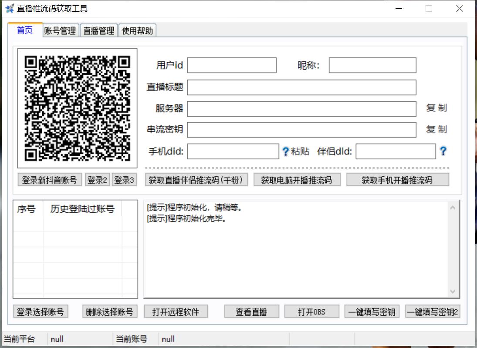Screen dimensions: 477x348
Task: Switch to the 首页 tab
Action: pos(25,30)
